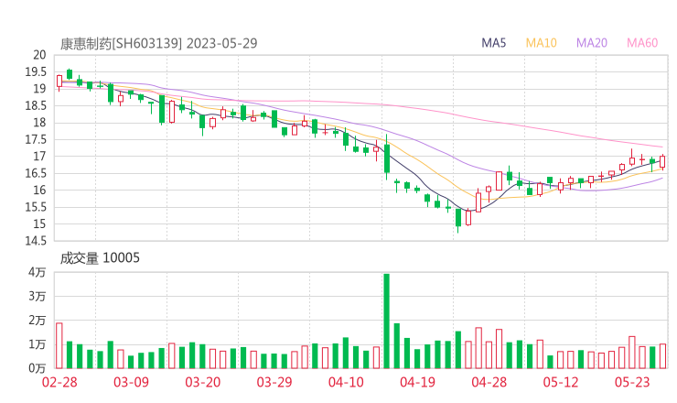Click the 成交量 10005 volume label
The image size is (677, 403).
click(100, 258)
